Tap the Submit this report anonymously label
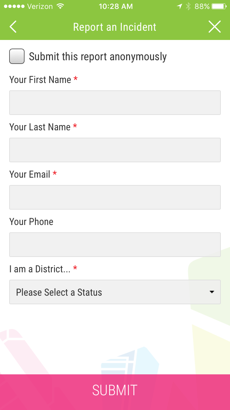Viewport: 230px width, 410px height. coord(98,57)
